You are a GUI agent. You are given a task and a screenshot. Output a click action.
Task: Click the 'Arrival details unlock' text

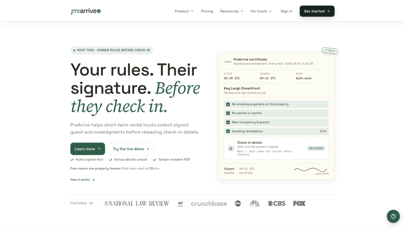[131, 160]
